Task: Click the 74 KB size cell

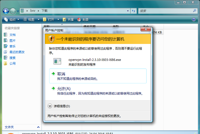Action: point(157,32)
